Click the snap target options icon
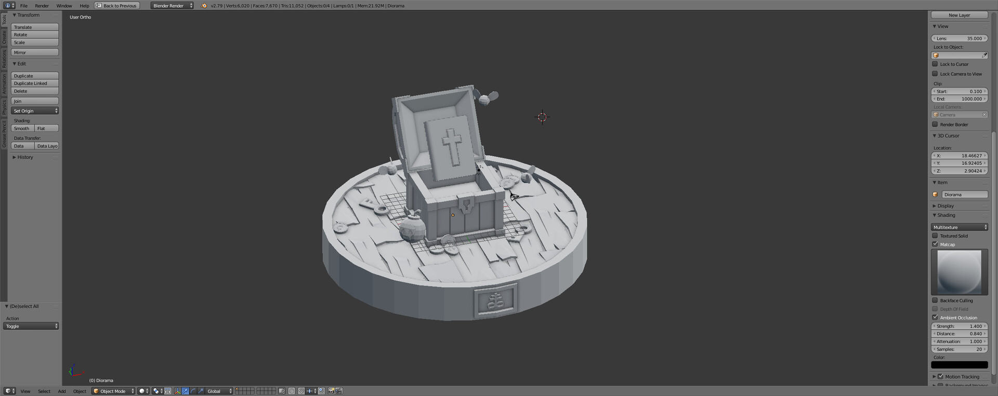This screenshot has height=396, width=998. (321, 391)
